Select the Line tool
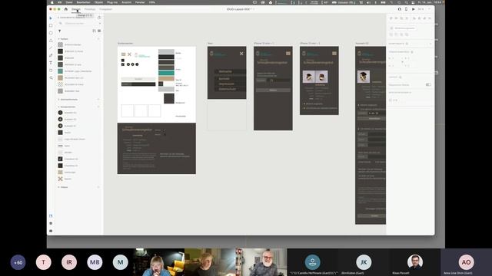The width and height of the screenshot is (492, 276). (x=51, y=48)
